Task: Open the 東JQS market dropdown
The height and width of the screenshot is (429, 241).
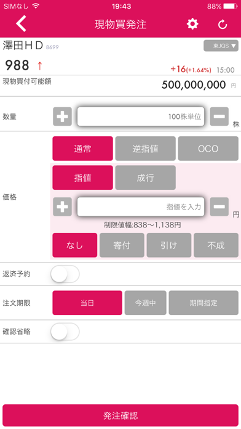Action: click(x=221, y=46)
